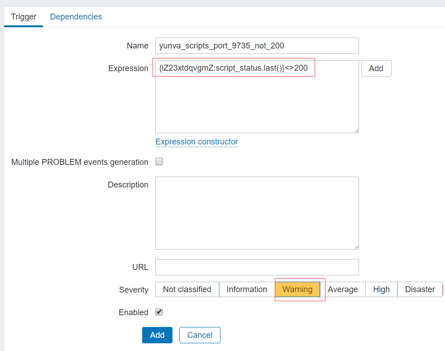The image size is (445, 351).
Task: Submit form with bottom blue Add button
Action: [157, 335]
